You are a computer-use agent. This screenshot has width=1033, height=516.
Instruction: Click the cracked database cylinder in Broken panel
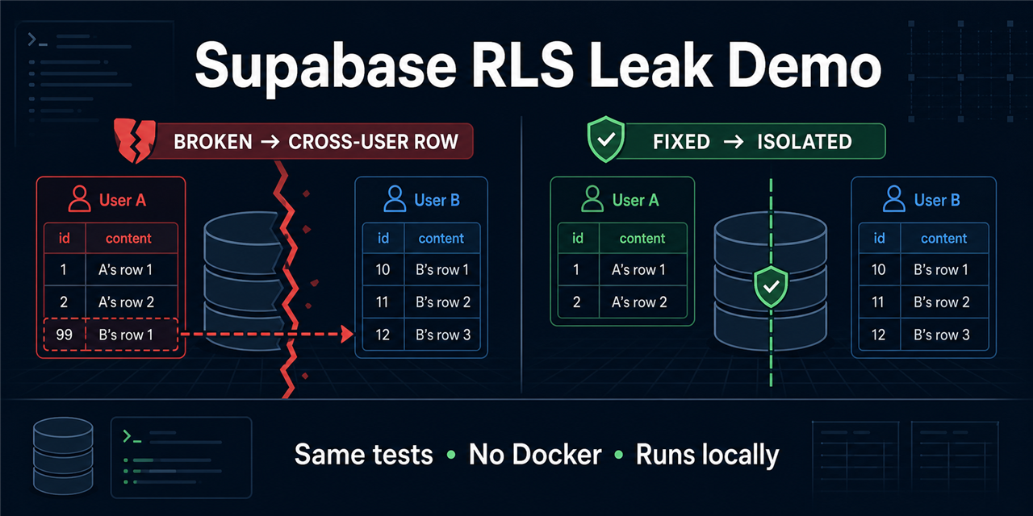[x=242, y=281]
